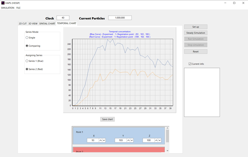Choose Series 1 (Blue) for assigning
248x157 pixels.
[x=27, y=61]
